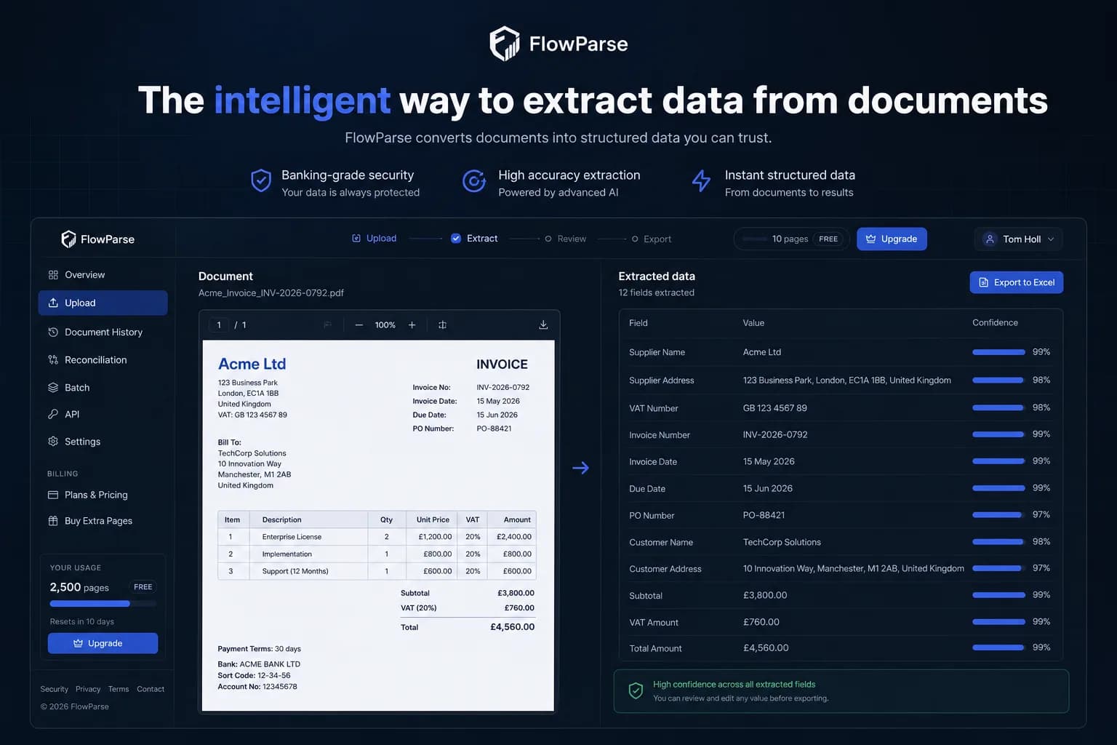The height and width of the screenshot is (745, 1117).
Task: Click the Customer Name value TechCorp Solutions
Action: (x=782, y=542)
